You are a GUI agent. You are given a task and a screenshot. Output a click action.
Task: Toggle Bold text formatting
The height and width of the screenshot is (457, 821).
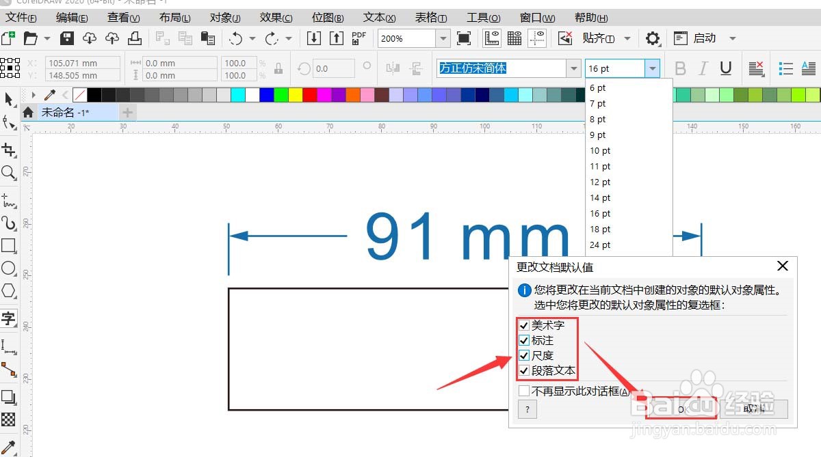680,68
